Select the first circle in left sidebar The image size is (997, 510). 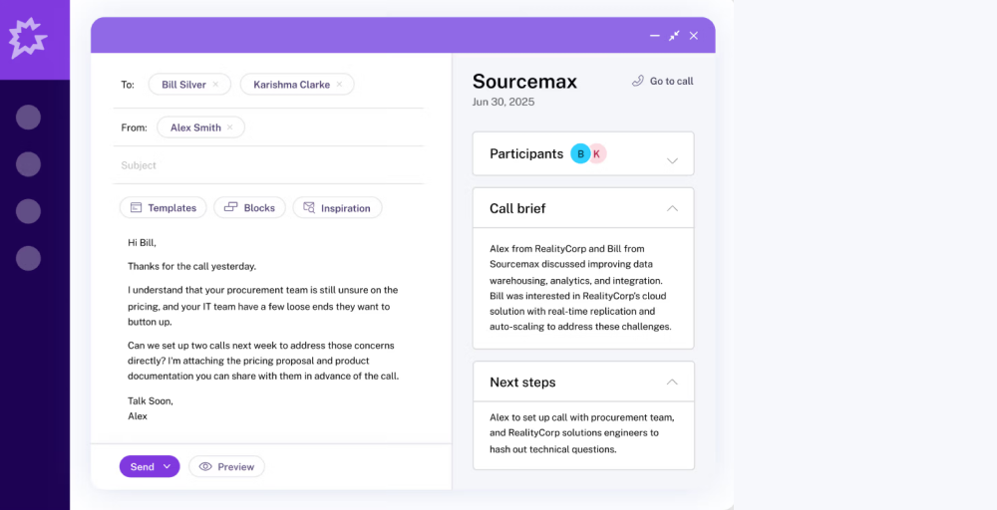(x=28, y=118)
